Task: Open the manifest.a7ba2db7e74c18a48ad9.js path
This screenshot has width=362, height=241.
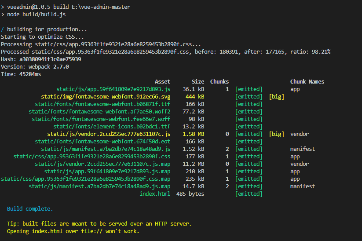Action: coord(106,149)
